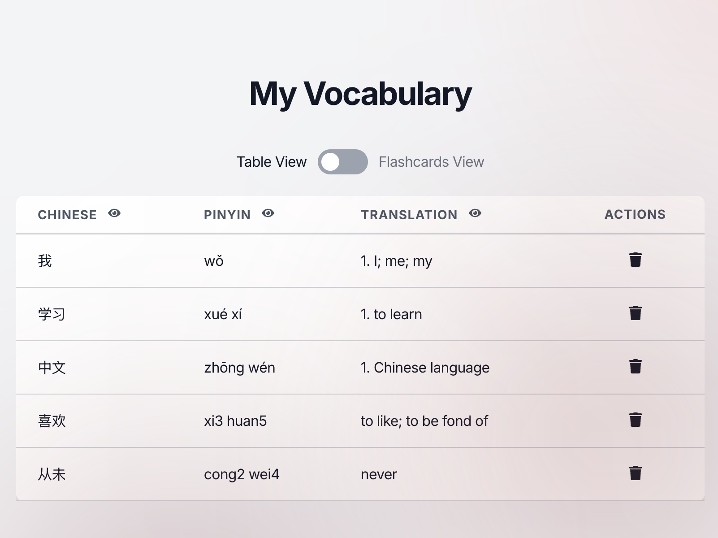Hide the Chinese column via eye icon

(x=114, y=213)
